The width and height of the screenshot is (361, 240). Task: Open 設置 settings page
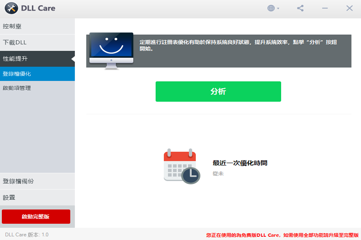37,198
